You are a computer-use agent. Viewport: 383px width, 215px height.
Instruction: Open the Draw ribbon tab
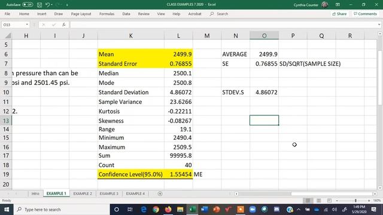pyautogui.click(x=59, y=14)
